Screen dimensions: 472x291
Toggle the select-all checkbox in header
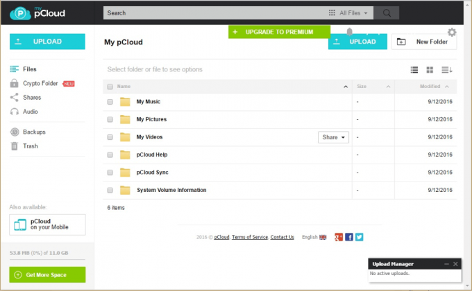click(110, 87)
